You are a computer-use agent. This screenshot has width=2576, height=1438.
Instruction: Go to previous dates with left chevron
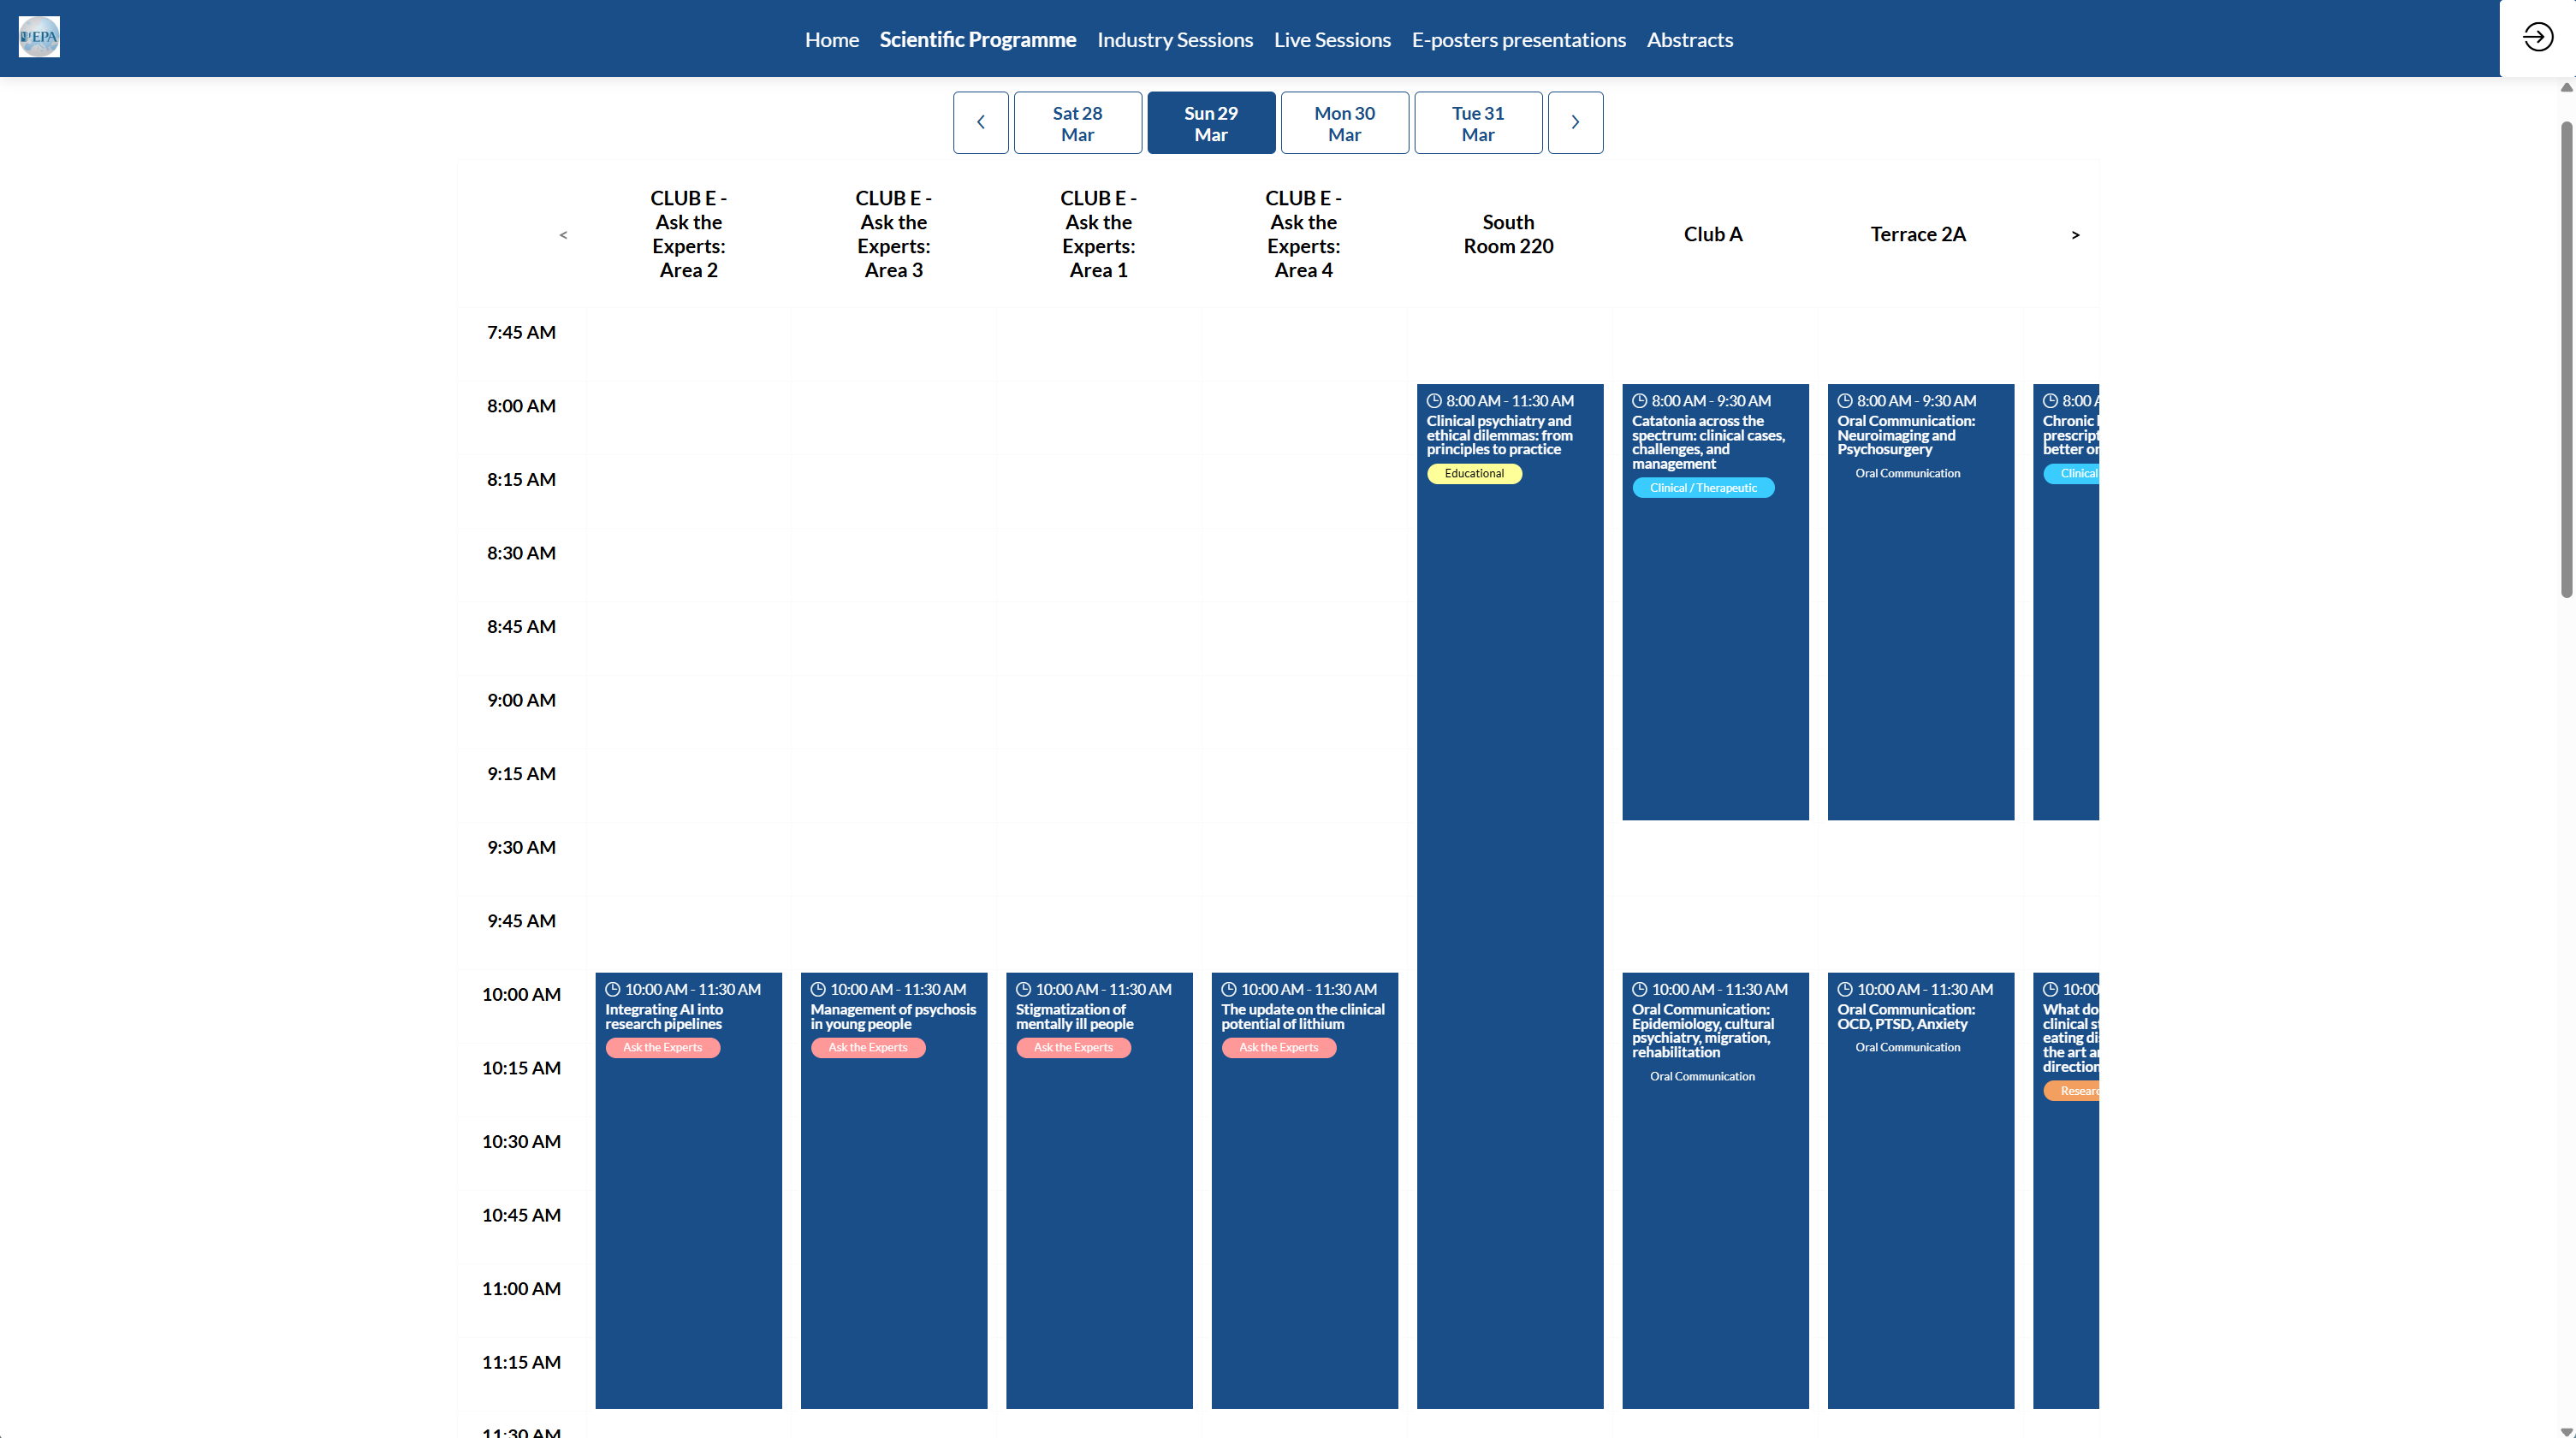coord(980,122)
